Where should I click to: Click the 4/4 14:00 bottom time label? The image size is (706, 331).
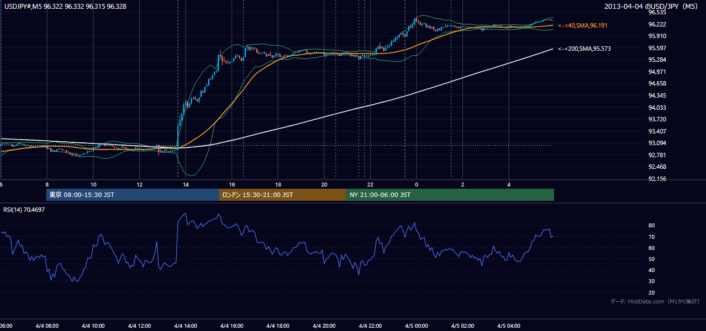click(186, 325)
